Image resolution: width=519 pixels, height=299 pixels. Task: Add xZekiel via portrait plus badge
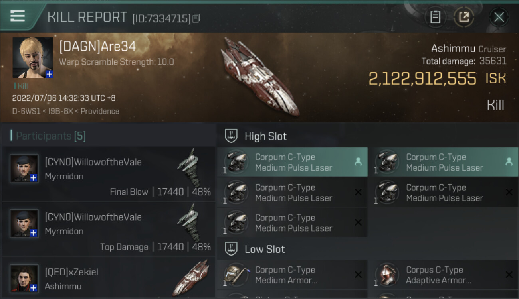[x=34, y=288]
